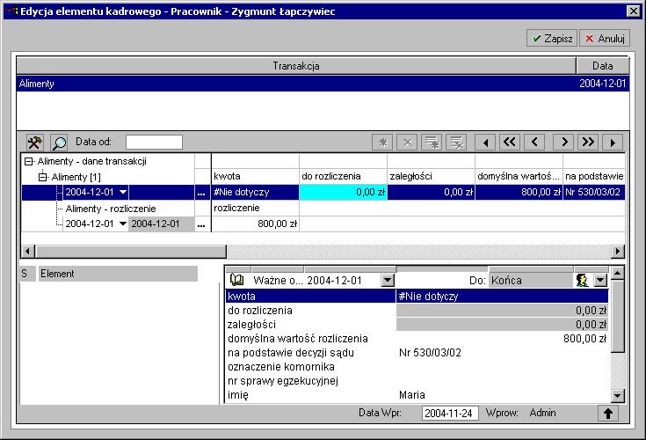Jump forward with double-right arrows
646x440 pixels.
(x=588, y=143)
